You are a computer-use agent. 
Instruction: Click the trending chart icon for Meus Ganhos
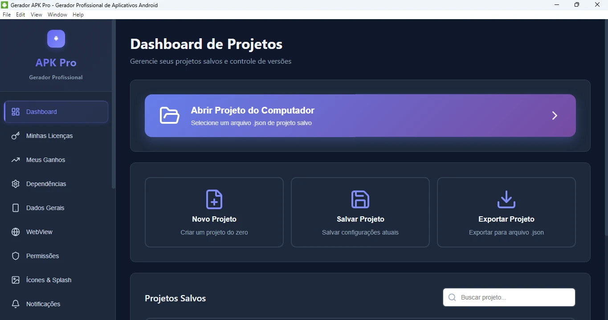16,160
